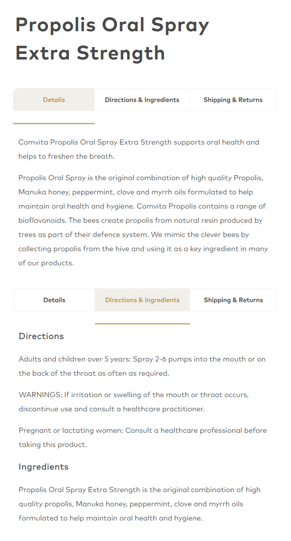291x541 pixels.
Task: Click the WARNINGS irritation or swelling paragraph
Action: pyautogui.click(x=134, y=401)
